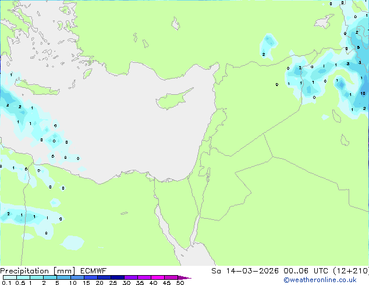The height and width of the screenshot is (285, 369).
Task: Click the "[mm]" unit label
Action: point(65,271)
